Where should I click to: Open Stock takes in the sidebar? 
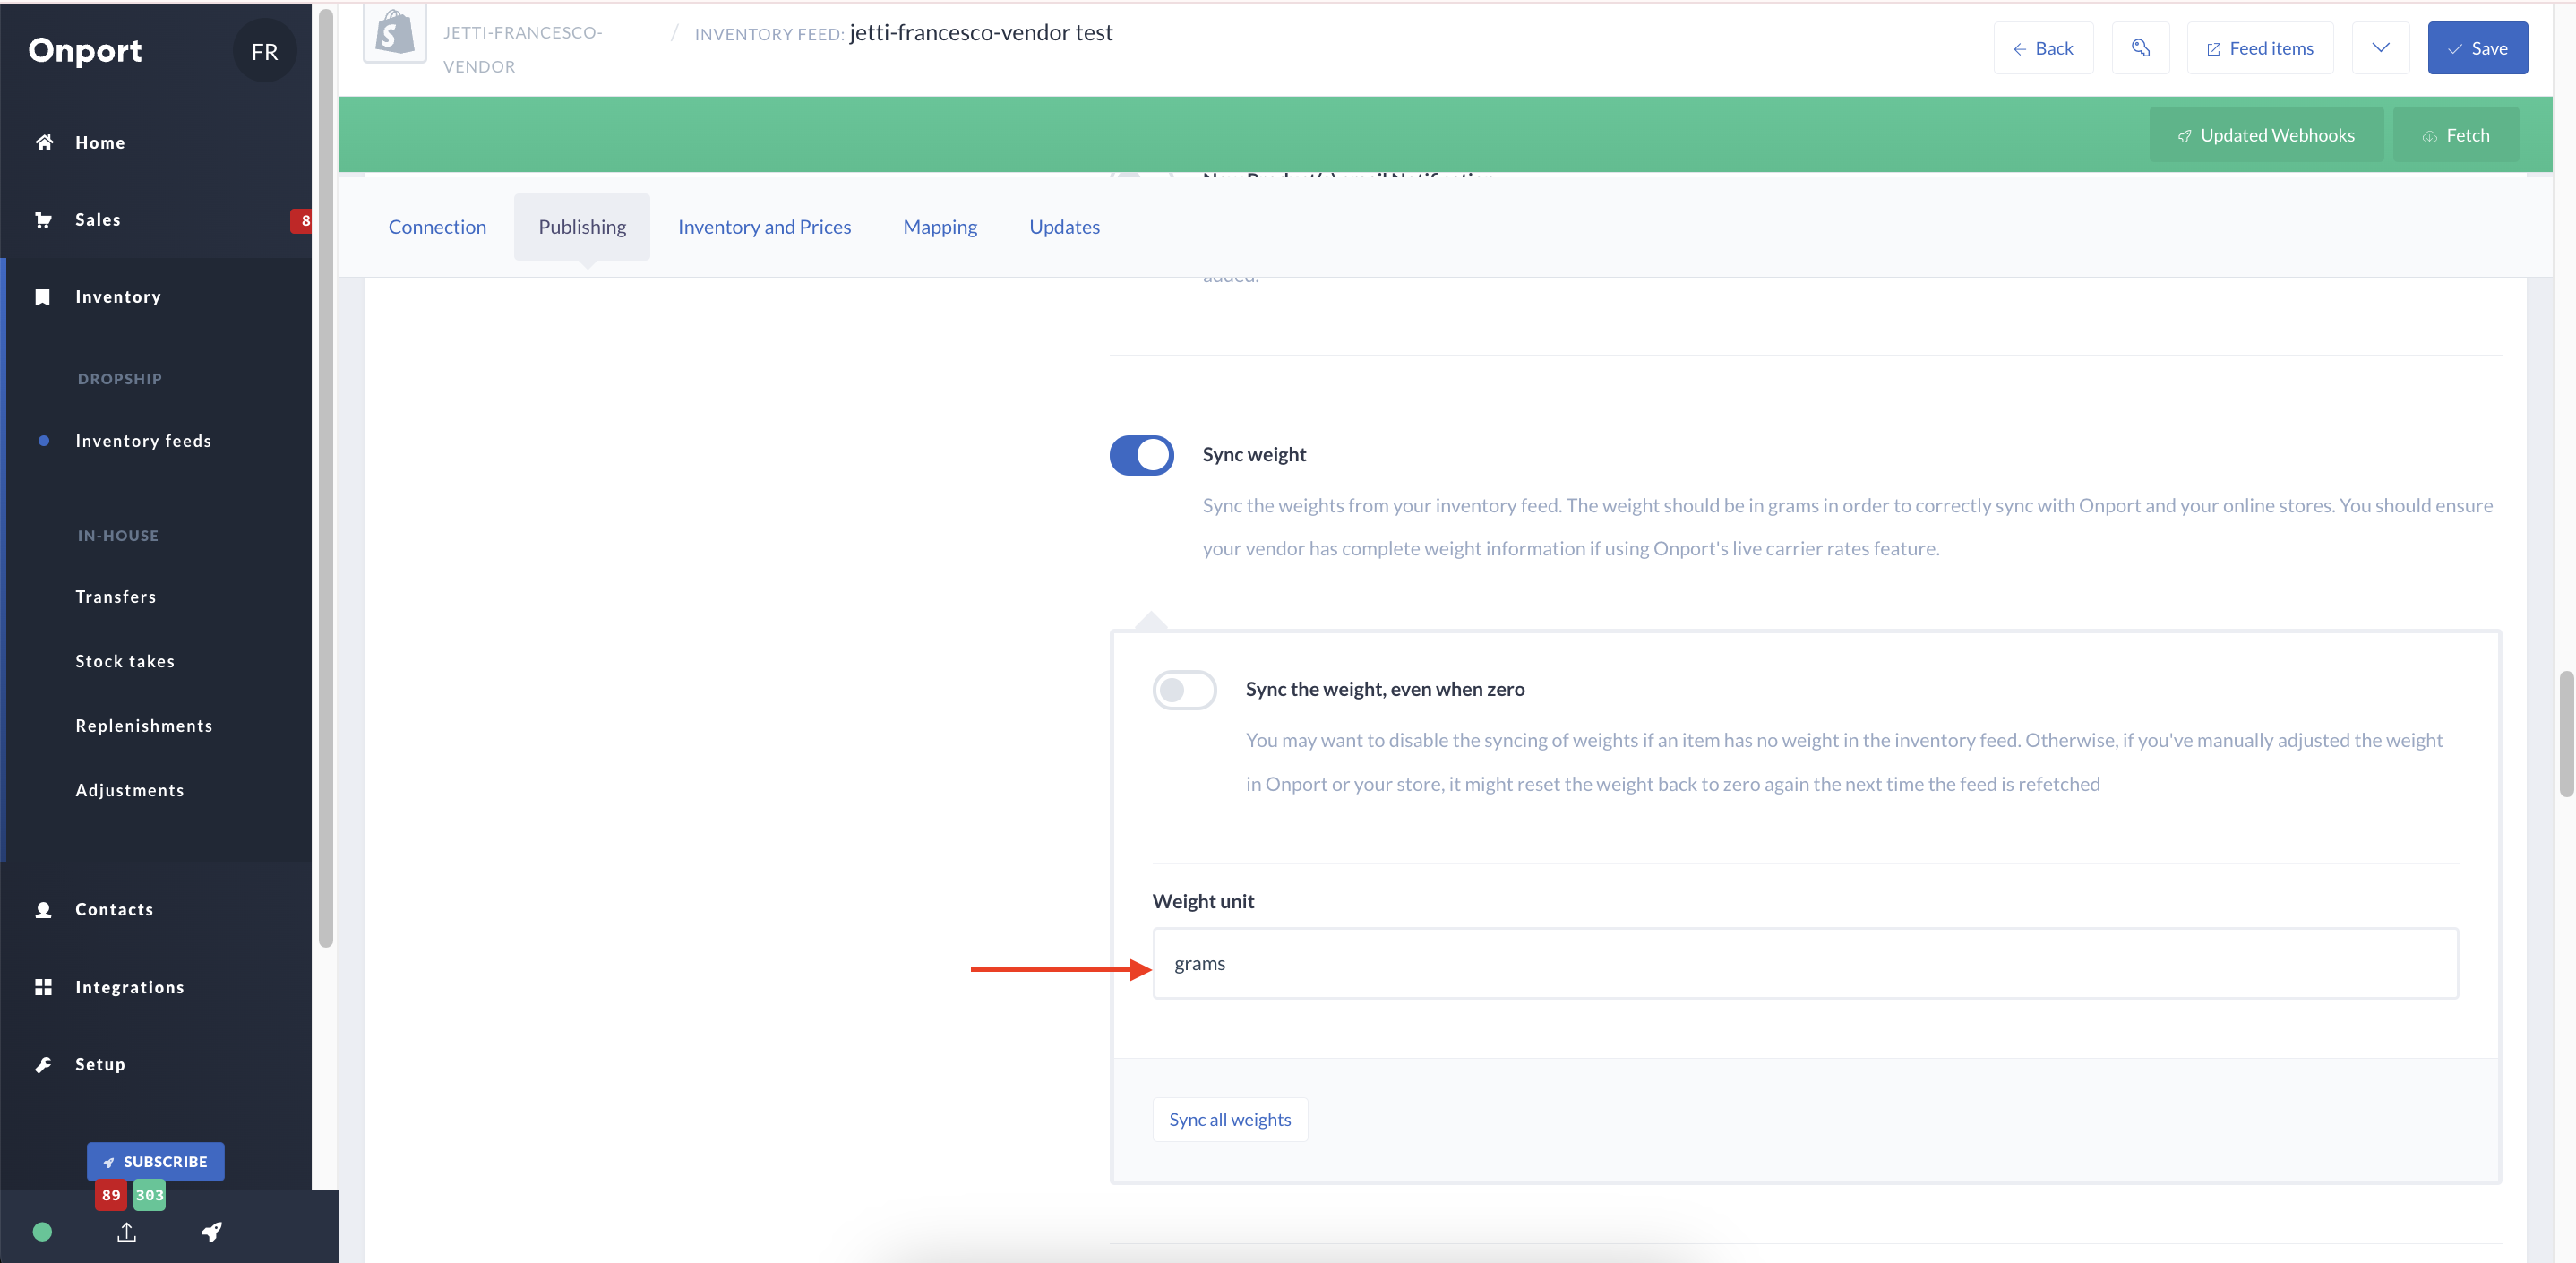tap(125, 662)
